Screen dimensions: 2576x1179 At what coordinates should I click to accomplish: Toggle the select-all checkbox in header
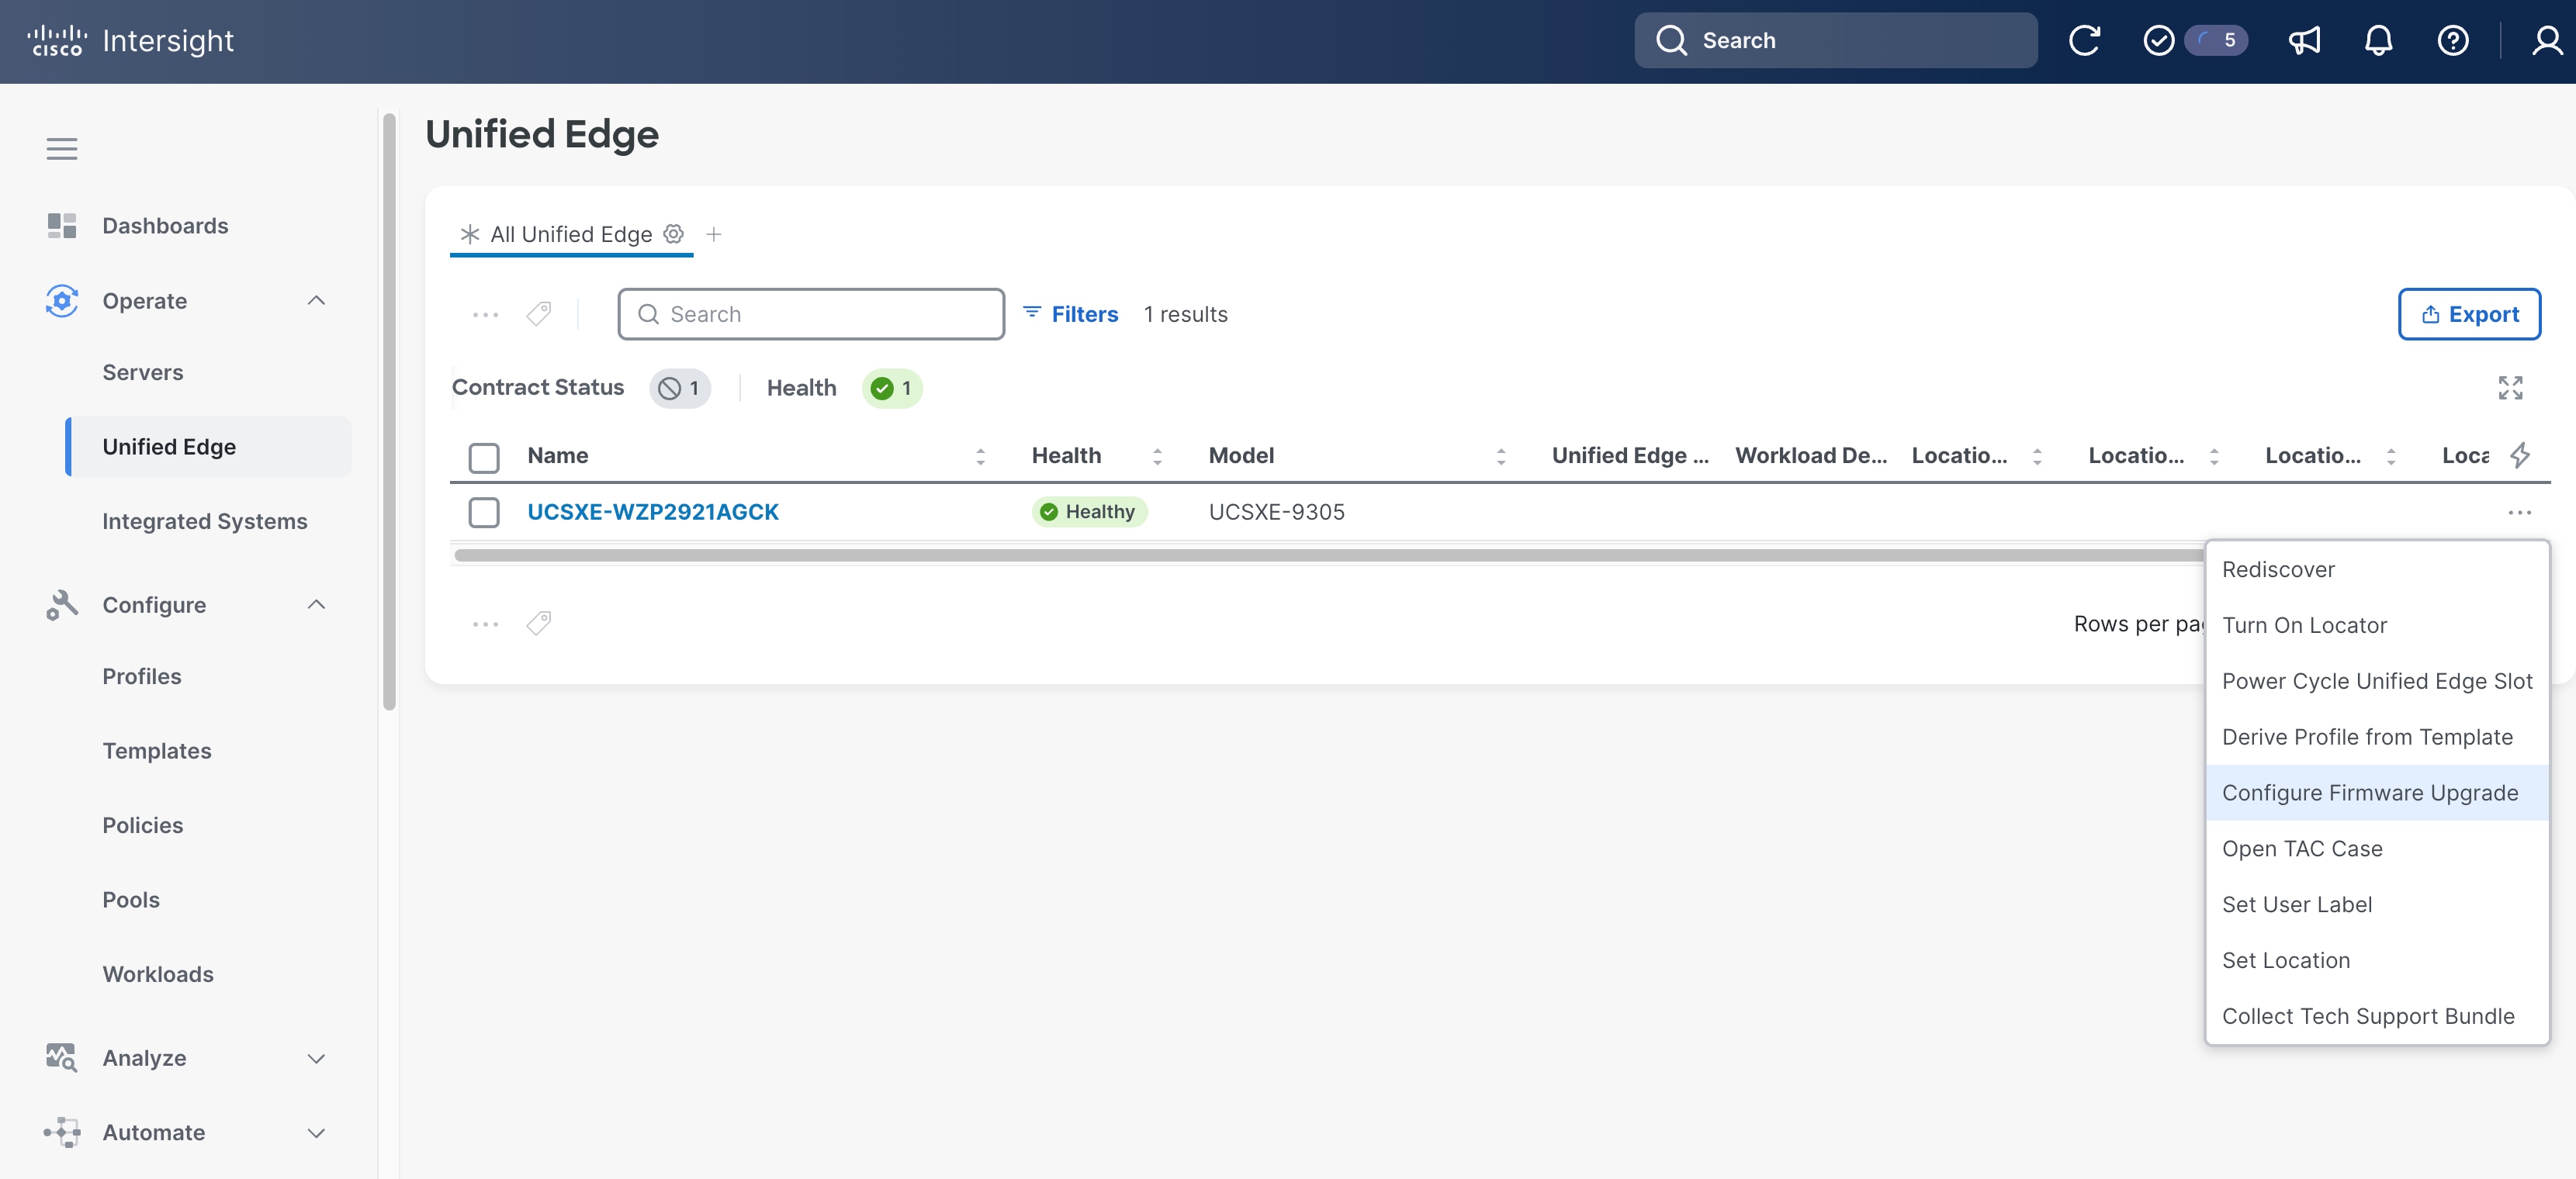[484, 458]
